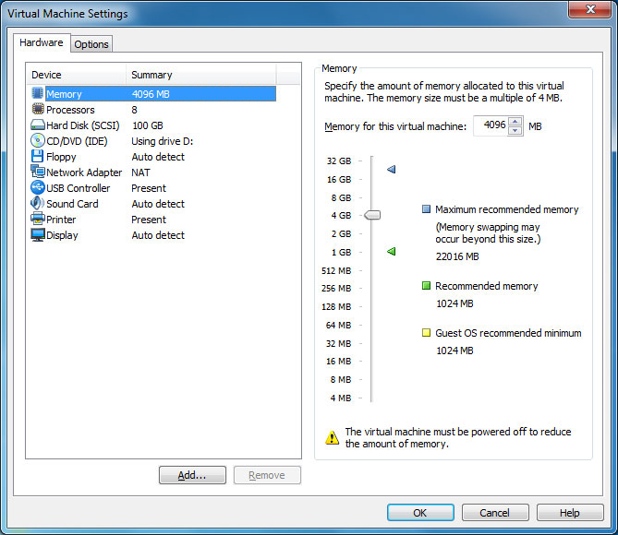Click the '512 MB' slider scale label
The height and width of the screenshot is (535, 618).
[x=336, y=270]
